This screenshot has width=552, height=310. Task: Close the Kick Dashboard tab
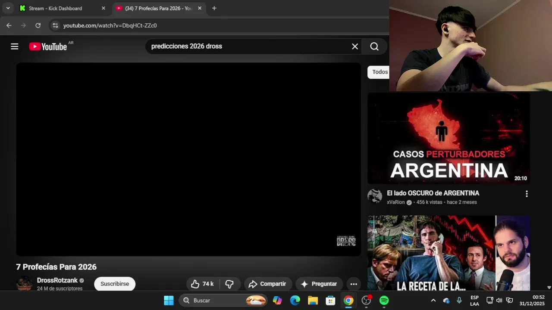(x=103, y=8)
